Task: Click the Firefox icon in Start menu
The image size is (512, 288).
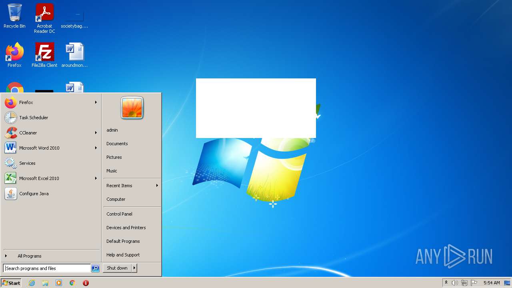Action: pos(11,102)
